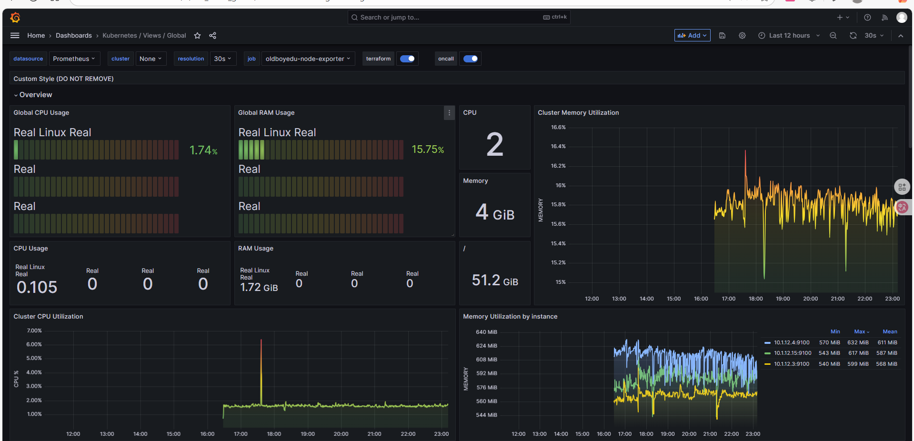Collapse the Overview row

[x=33, y=95]
